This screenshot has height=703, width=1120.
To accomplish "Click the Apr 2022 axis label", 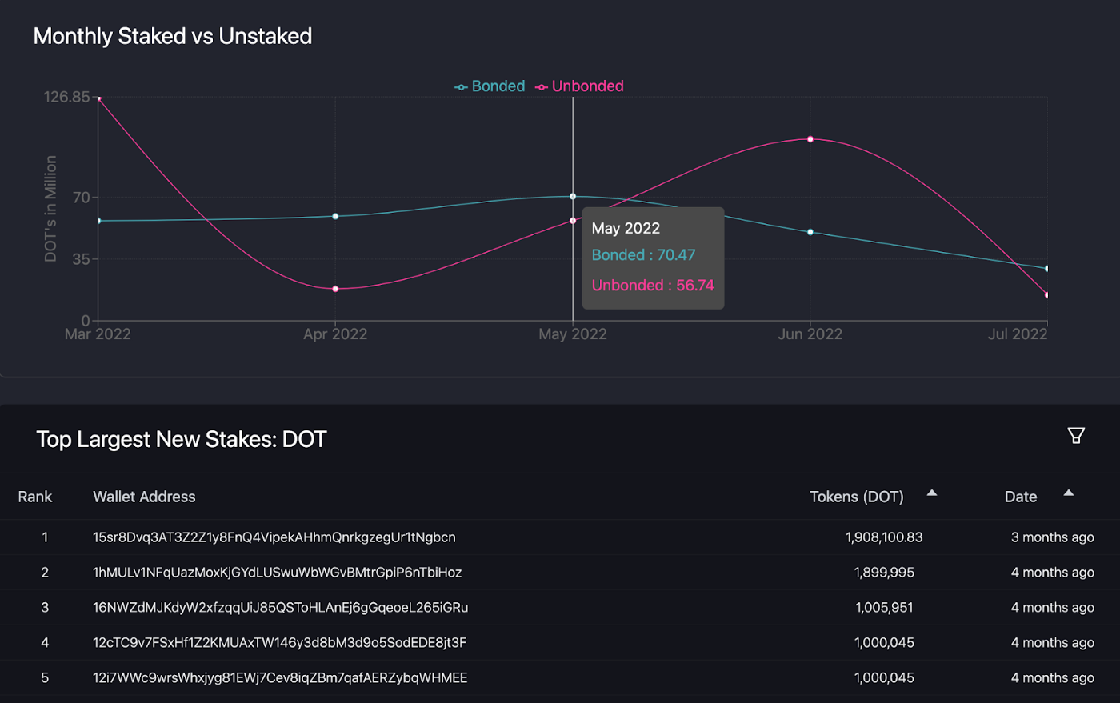I will (x=335, y=334).
